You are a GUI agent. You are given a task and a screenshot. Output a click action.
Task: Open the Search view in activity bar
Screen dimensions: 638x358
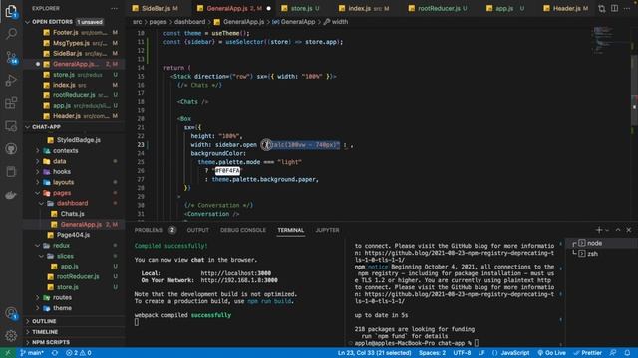(x=11, y=33)
